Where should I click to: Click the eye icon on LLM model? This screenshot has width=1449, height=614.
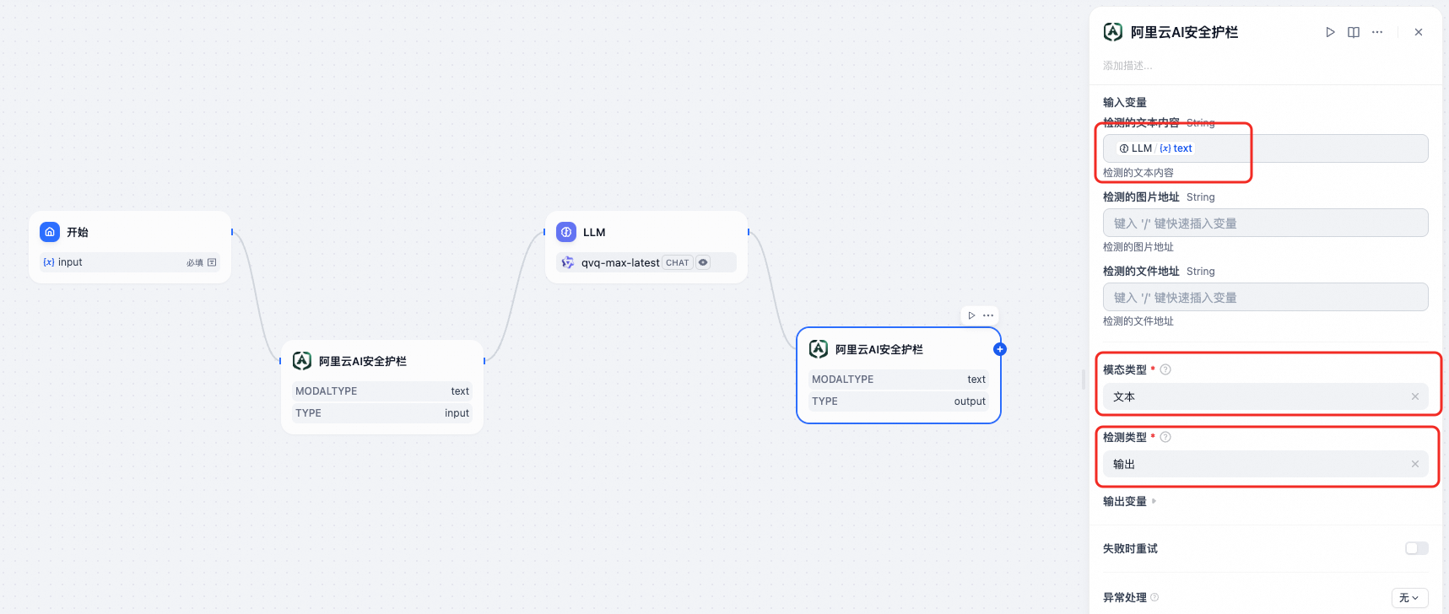[x=703, y=262]
